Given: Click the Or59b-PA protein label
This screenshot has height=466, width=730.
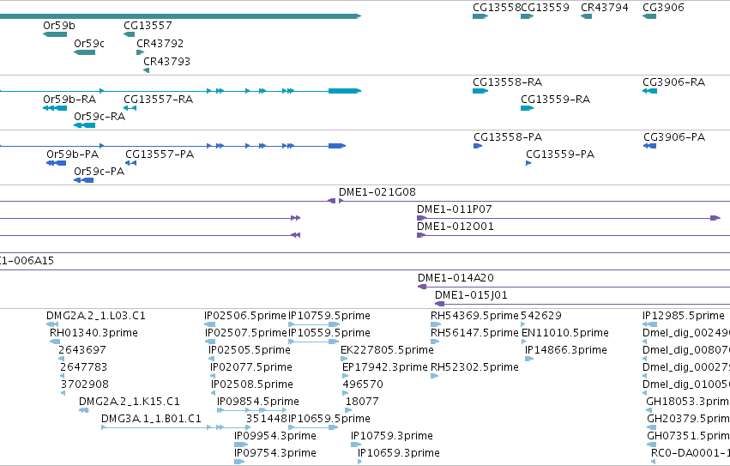Looking at the screenshot, I should point(73,154).
